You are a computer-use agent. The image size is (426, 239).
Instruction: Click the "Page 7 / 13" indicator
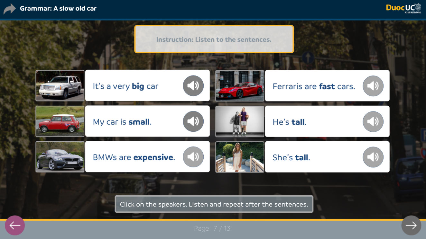point(212,228)
